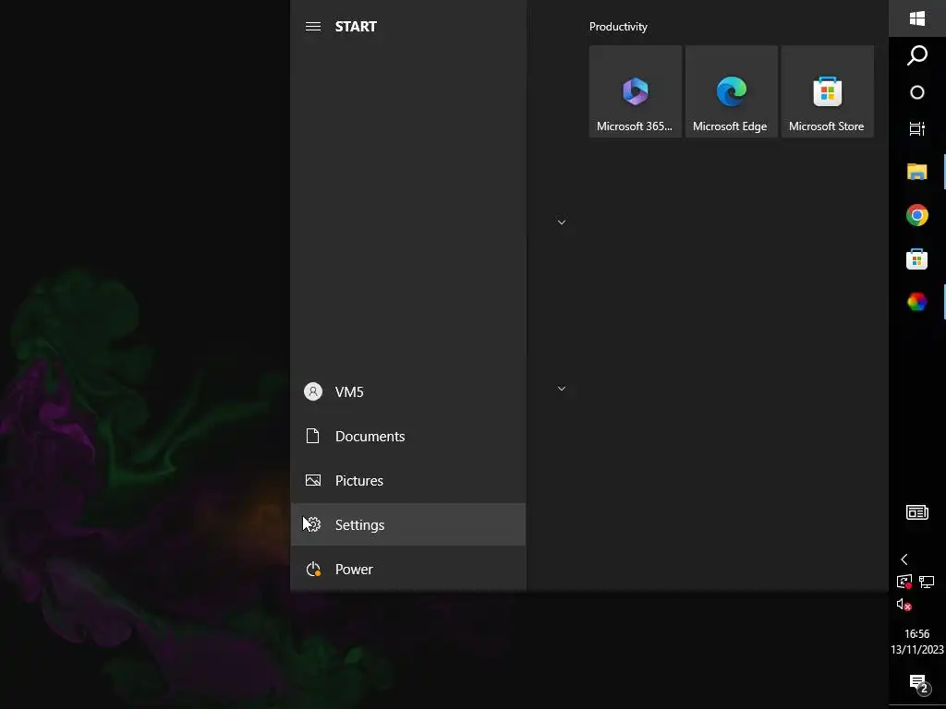Click the START heading label
This screenshot has width=946, height=709.
click(x=356, y=27)
